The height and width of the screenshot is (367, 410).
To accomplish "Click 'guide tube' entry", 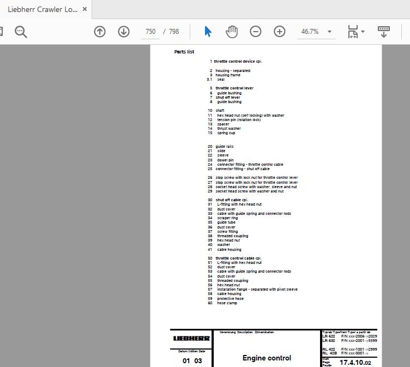I will [226, 222].
